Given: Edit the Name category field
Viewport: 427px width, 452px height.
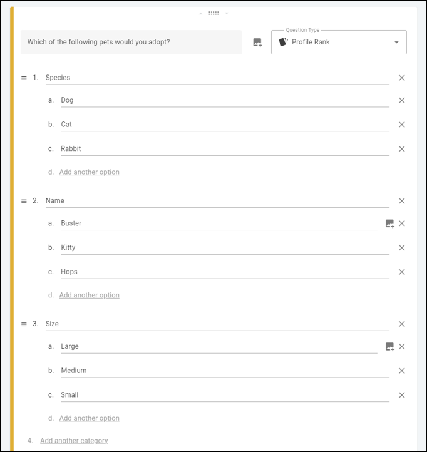Looking at the screenshot, I should pyautogui.click(x=217, y=201).
